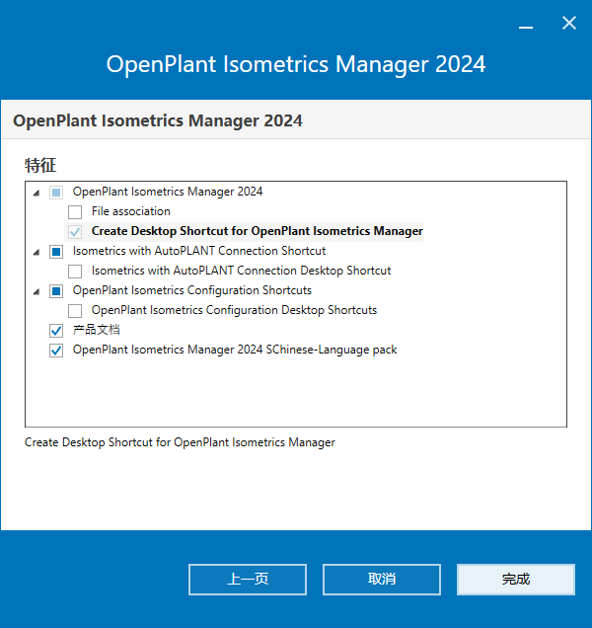Enable OpenPlant Isometrics Configuration Desktop Shortcuts checkbox
This screenshot has height=628, width=592.
tap(75, 310)
